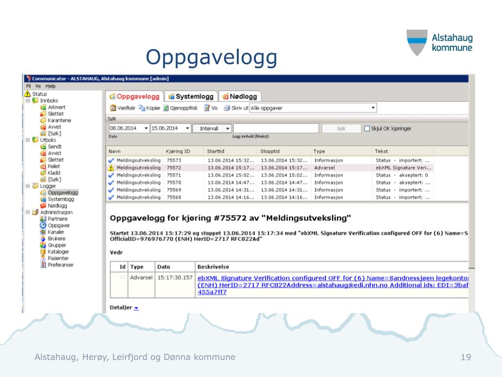Open the [Søk] folder under Utboks
Screen dimensions: 502x377
click(50, 179)
